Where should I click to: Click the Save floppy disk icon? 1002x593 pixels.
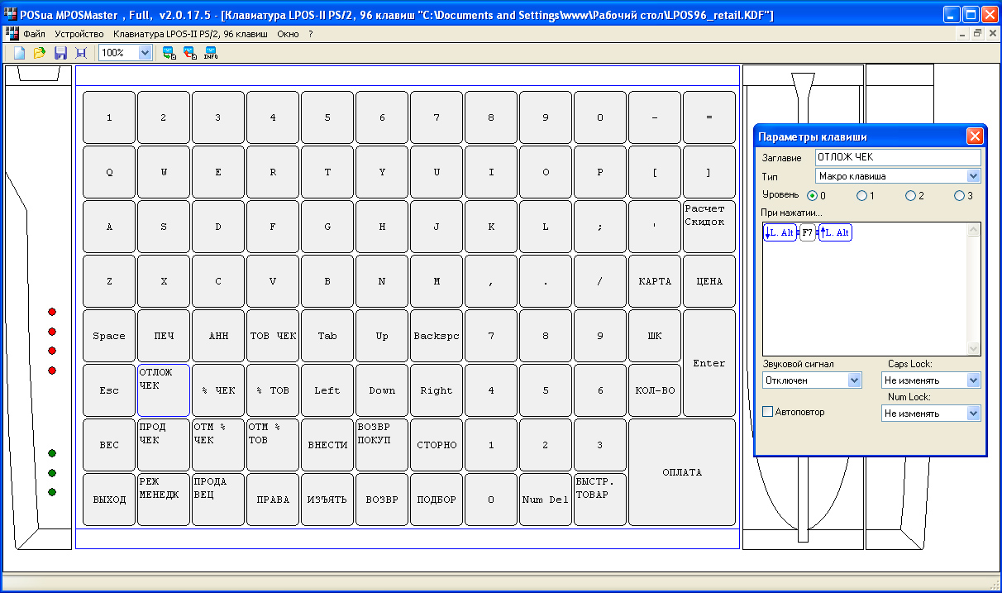pyautogui.click(x=60, y=53)
